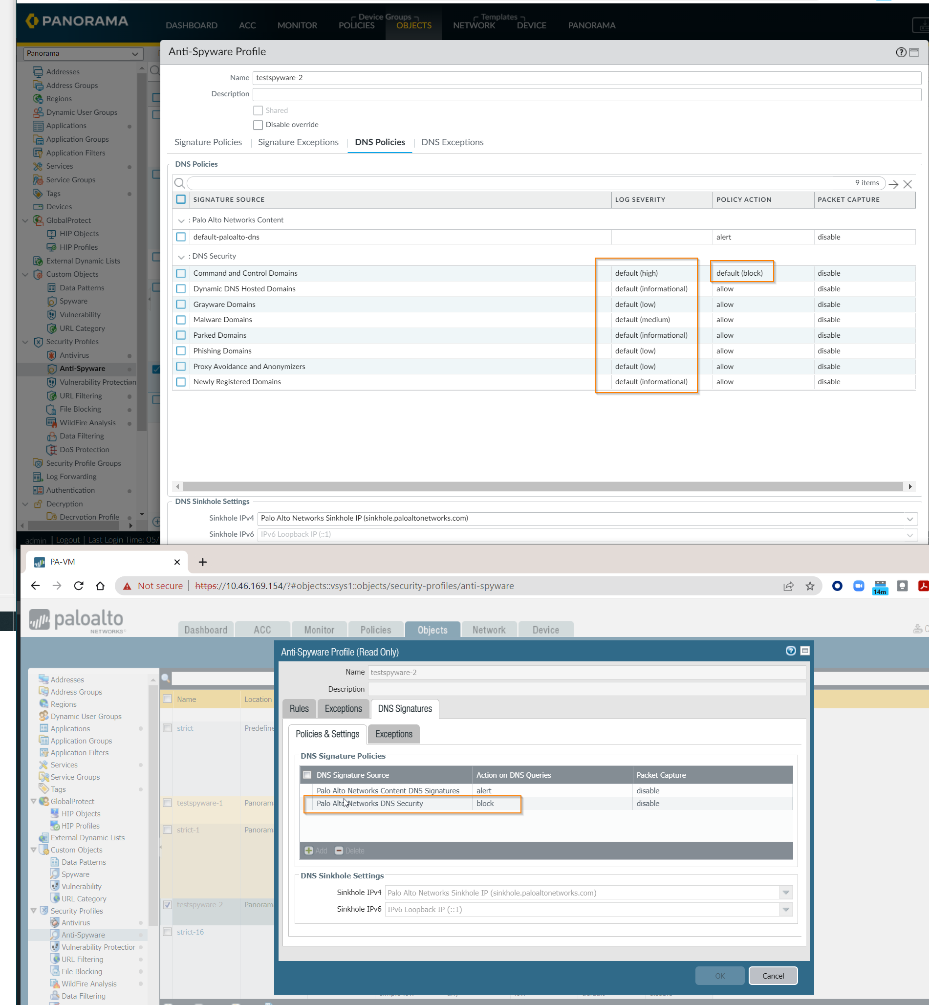The height and width of the screenshot is (1005, 929).
Task: Open a new browser tab
Action: pos(203,562)
